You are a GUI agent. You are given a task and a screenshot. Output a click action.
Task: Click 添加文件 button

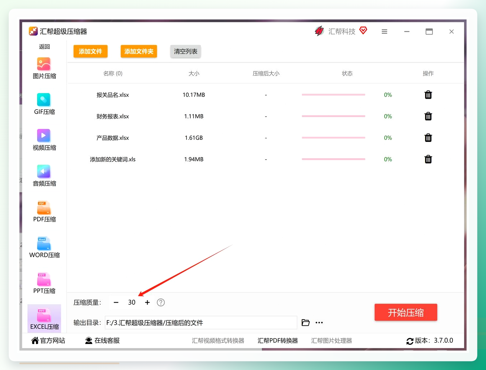tap(90, 52)
